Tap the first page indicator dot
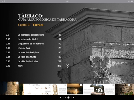Viewport: 134px width, 100px height. pos(61,97)
